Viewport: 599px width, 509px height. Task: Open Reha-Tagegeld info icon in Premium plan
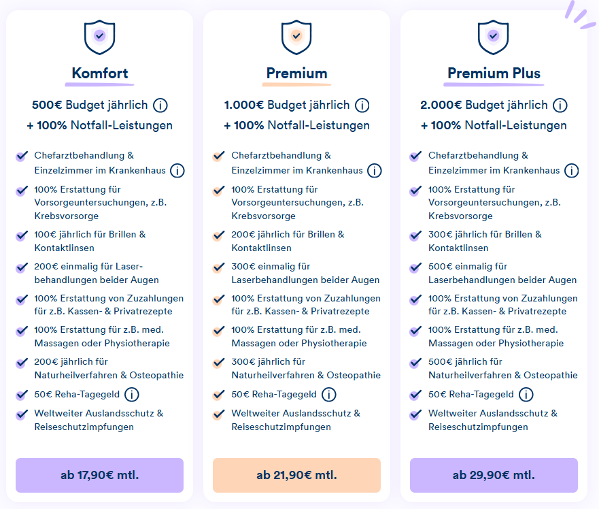tap(329, 394)
